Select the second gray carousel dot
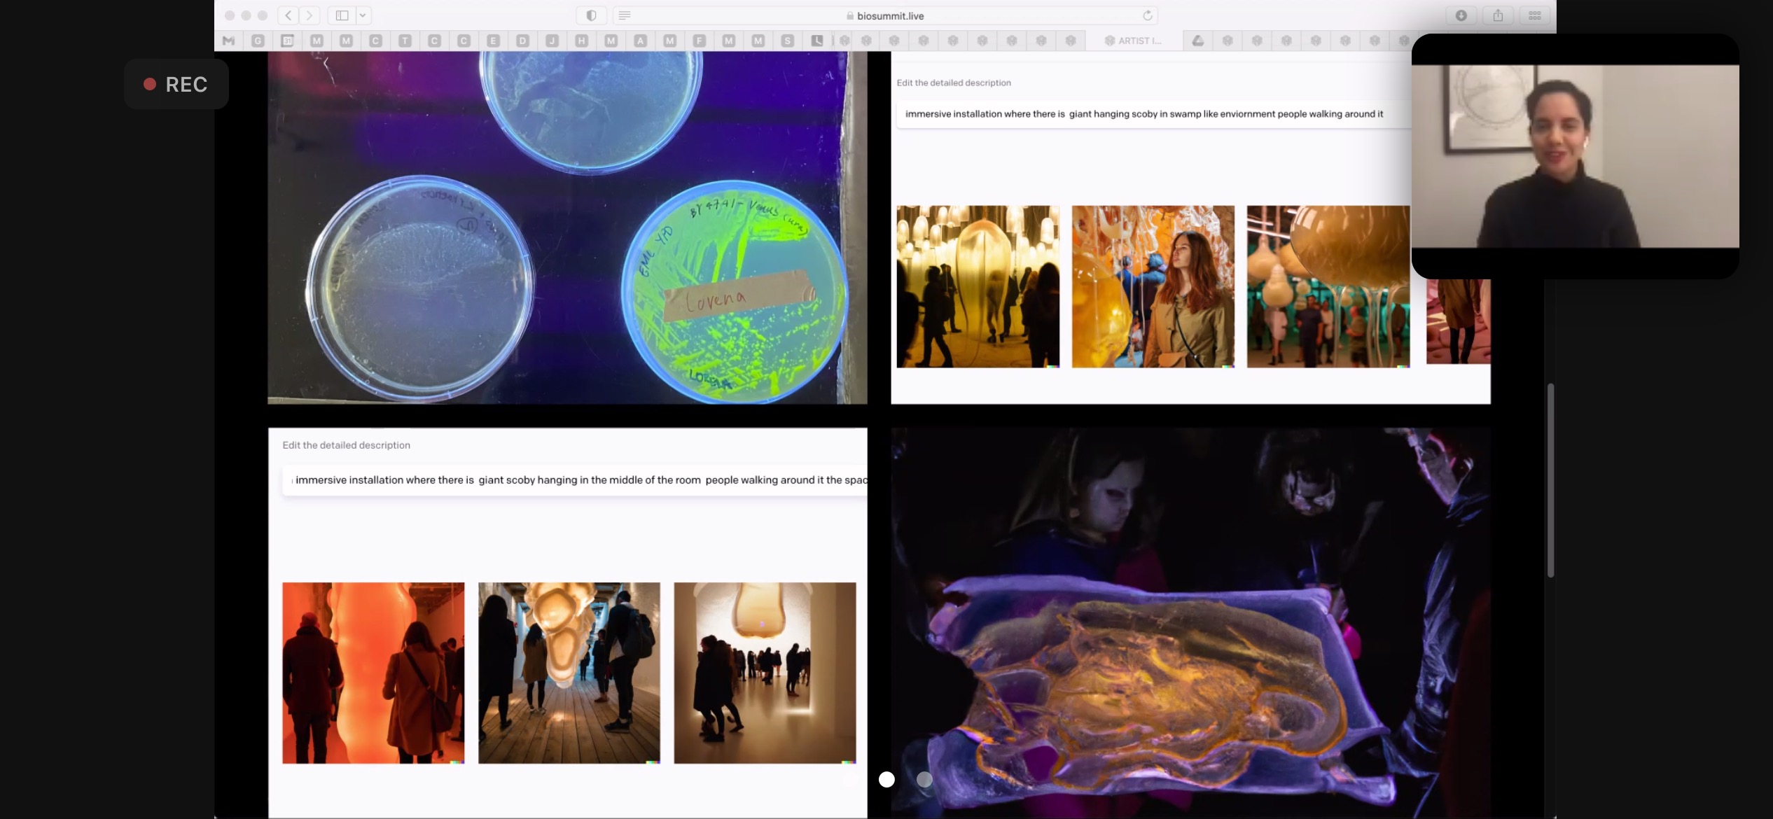The height and width of the screenshot is (819, 1773). (x=924, y=779)
